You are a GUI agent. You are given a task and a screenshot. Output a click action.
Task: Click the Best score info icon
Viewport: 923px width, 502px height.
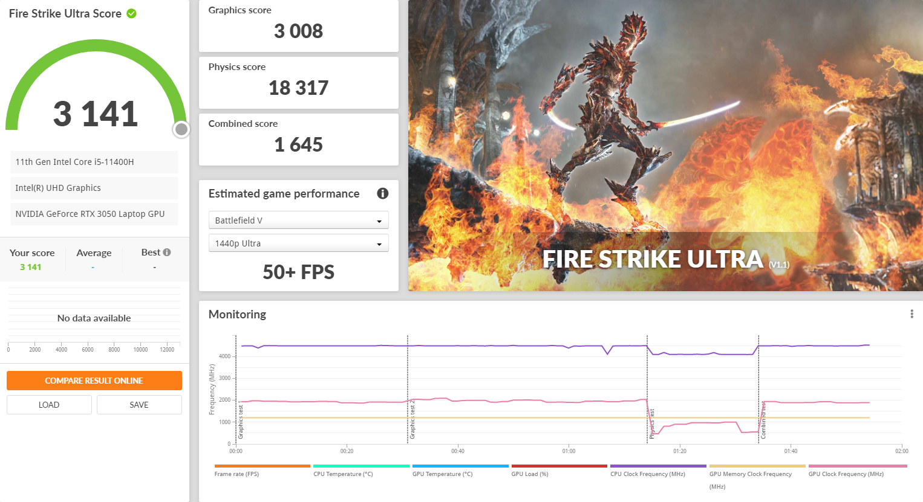coord(167,253)
